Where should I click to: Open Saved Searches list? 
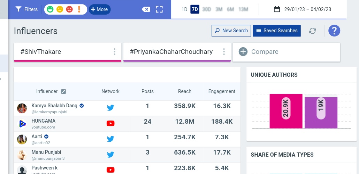277,31
